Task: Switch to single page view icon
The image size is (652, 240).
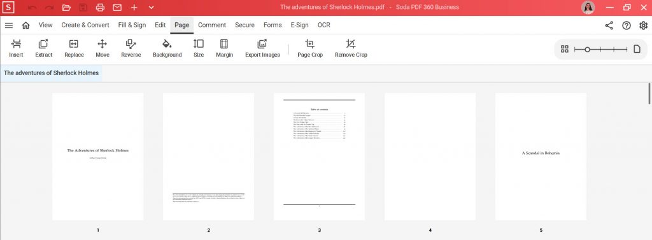Action: point(637,49)
